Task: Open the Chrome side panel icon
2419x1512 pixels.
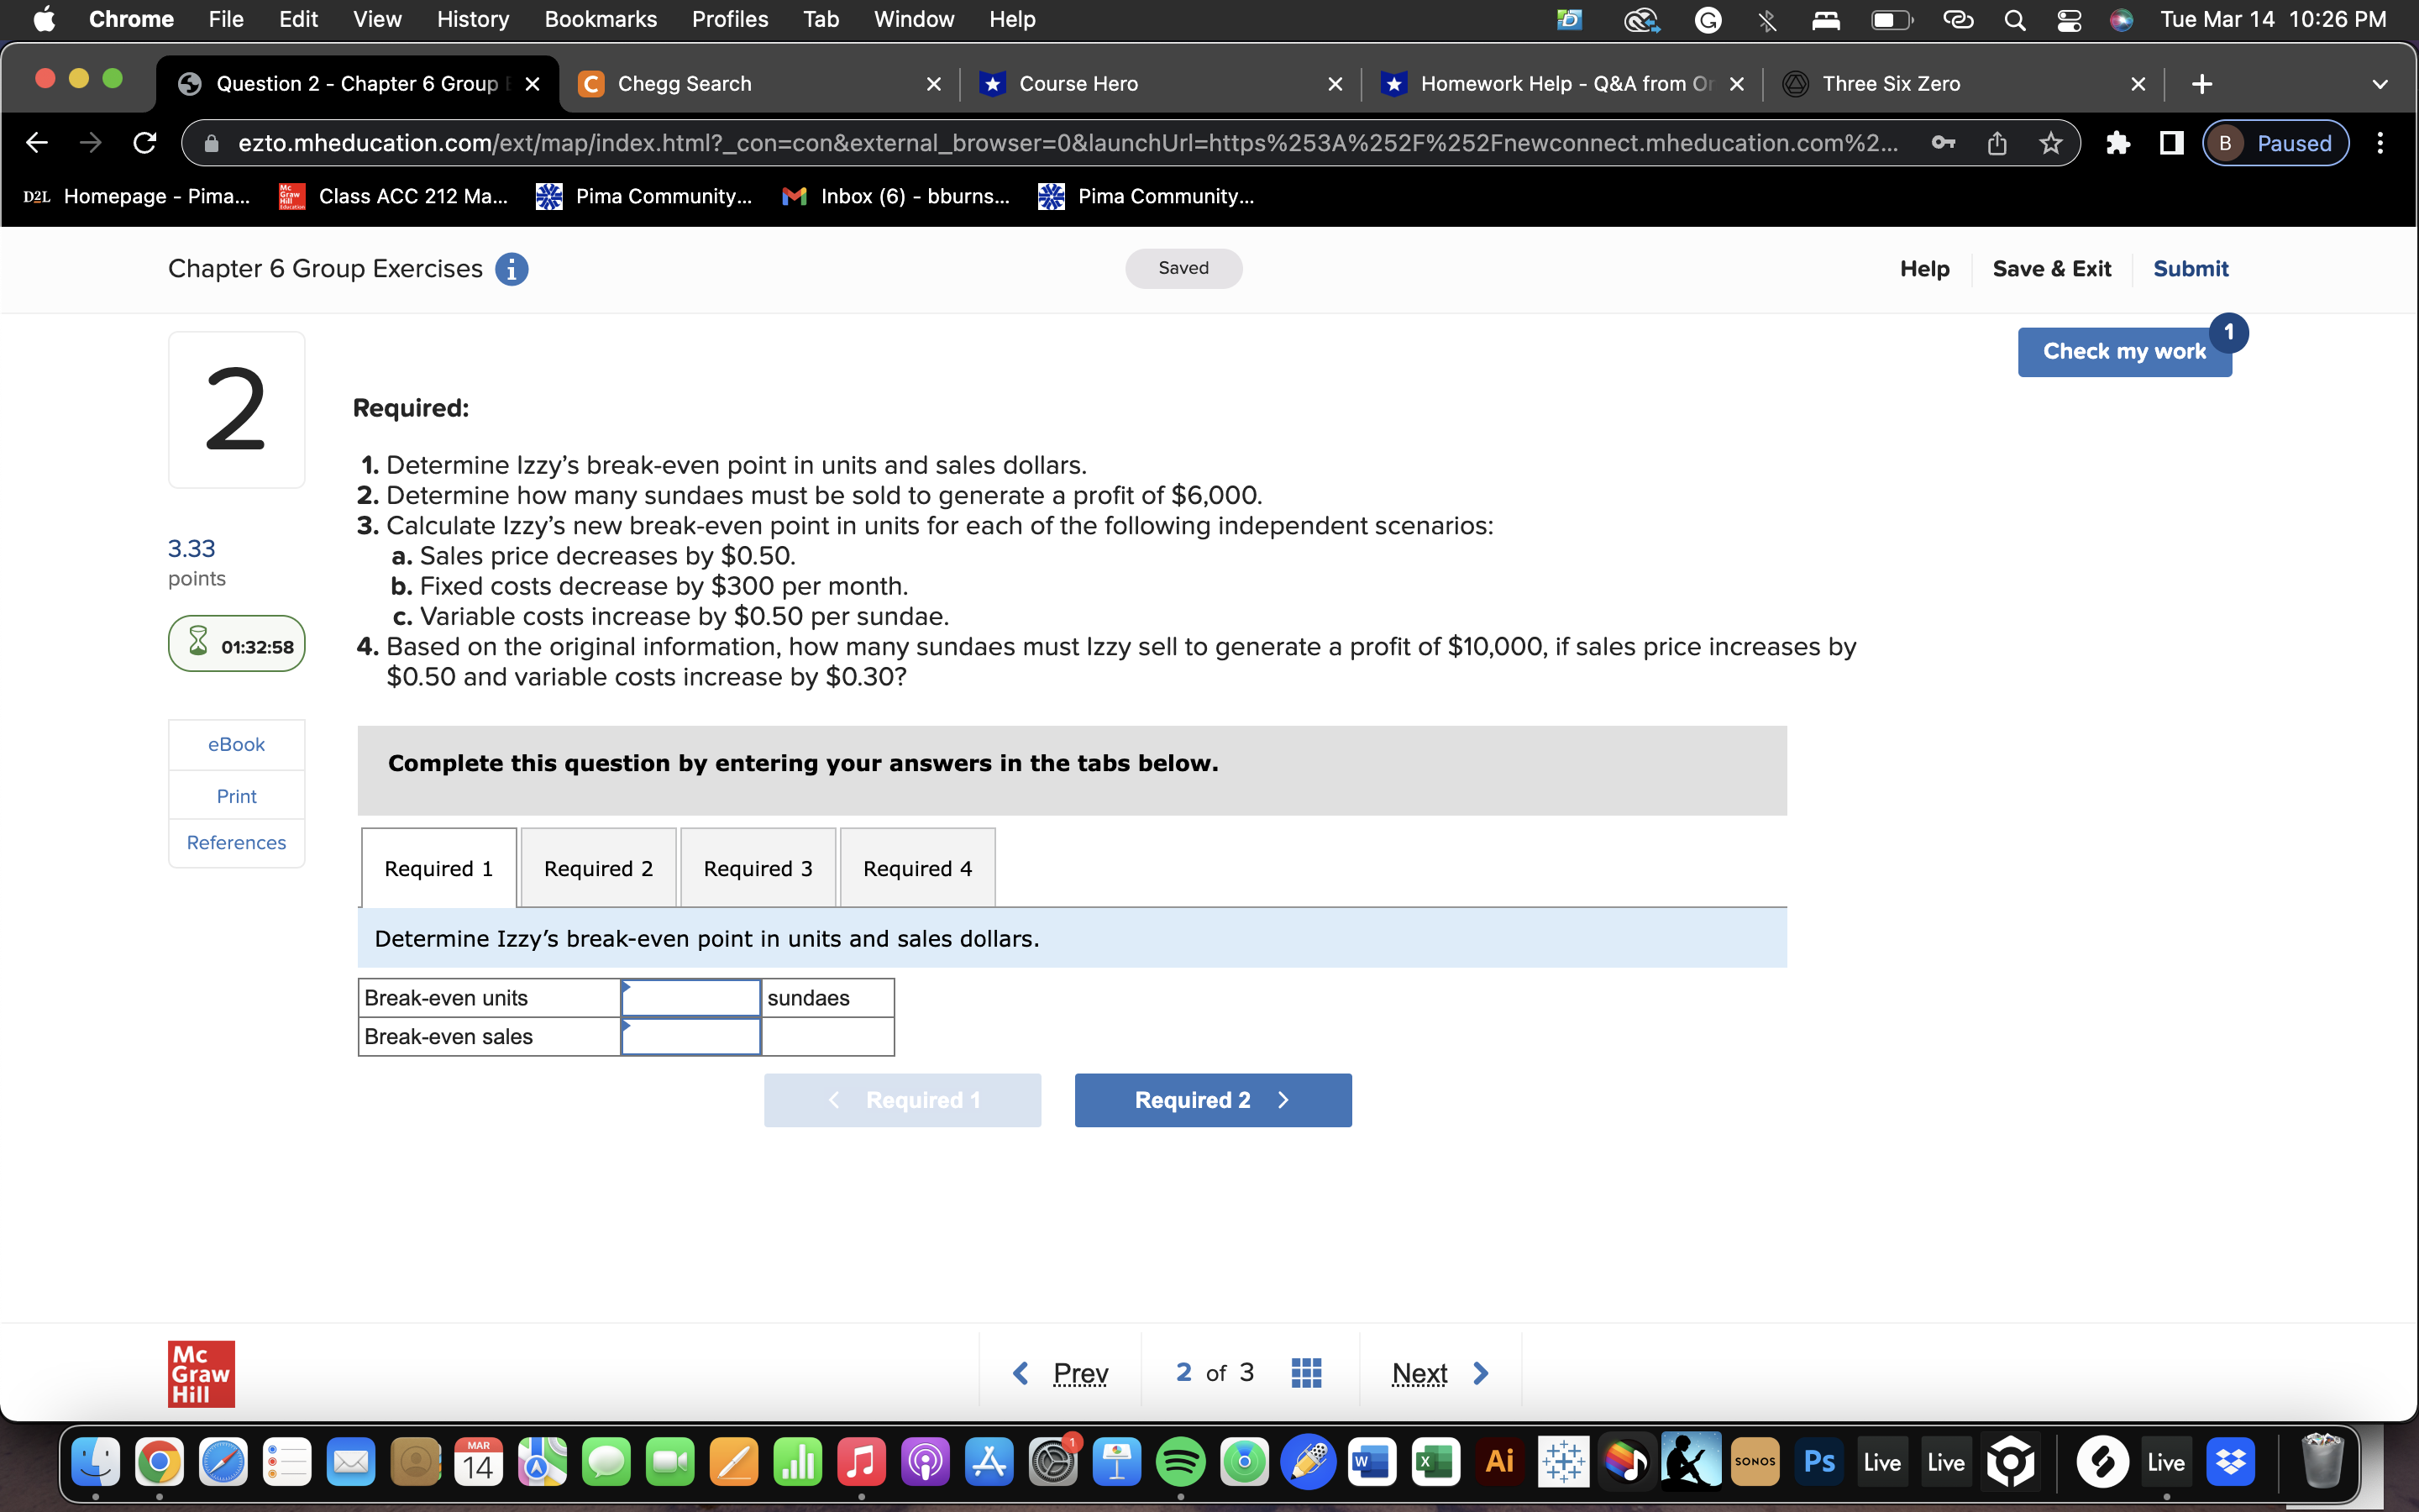Action: pos(2170,143)
